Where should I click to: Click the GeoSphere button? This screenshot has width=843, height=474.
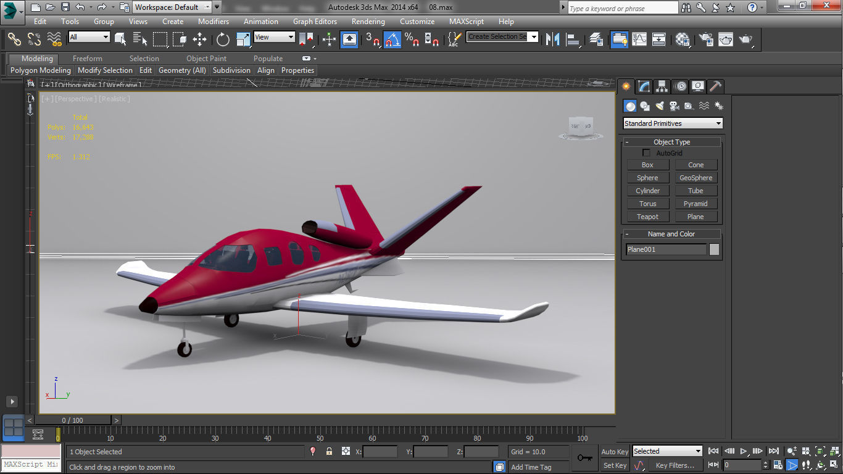coord(696,178)
